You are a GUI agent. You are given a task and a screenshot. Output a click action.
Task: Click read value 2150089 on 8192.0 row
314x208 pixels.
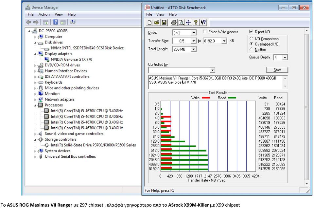click(278, 169)
